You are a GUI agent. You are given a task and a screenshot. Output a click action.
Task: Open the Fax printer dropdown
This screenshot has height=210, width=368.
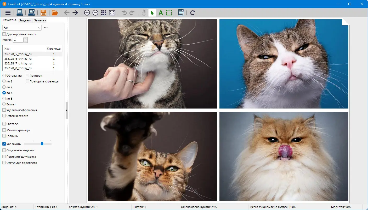[x=22, y=28]
